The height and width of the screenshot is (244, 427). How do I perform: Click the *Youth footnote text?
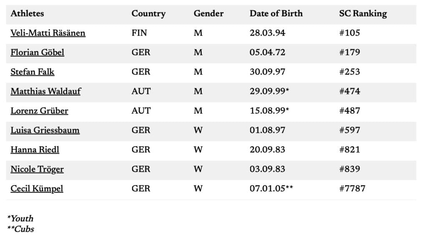(20, 219)
